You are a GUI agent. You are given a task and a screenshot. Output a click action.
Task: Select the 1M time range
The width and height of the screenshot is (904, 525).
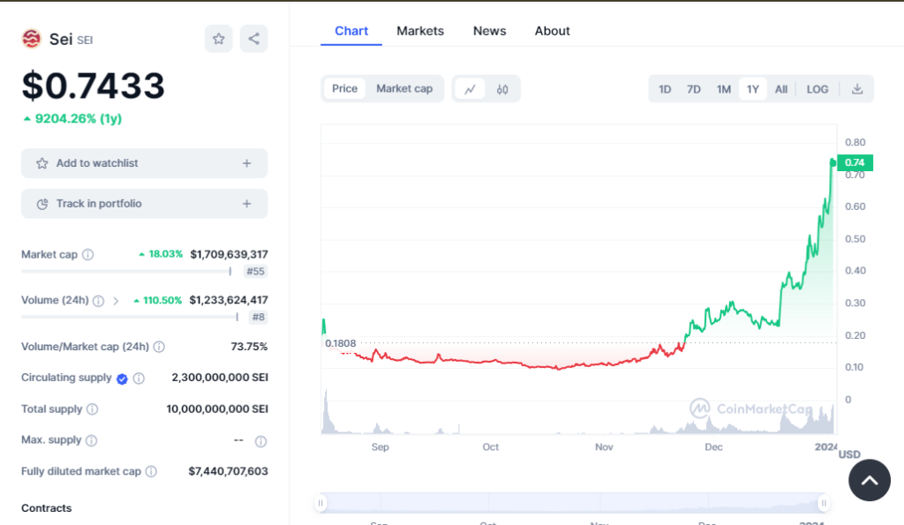pyautogui.click(x=724, y=89)
